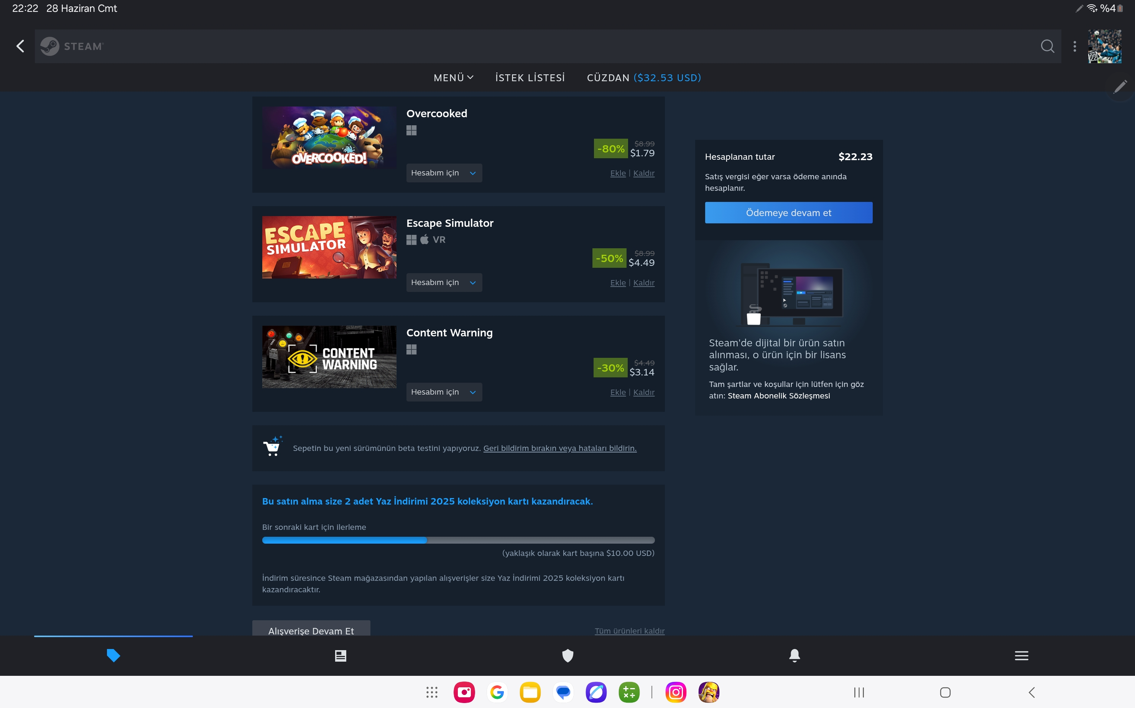Click the '$22.23' estimated total
This screenshot has height=708, width=1135.
[x=855, y=156]
